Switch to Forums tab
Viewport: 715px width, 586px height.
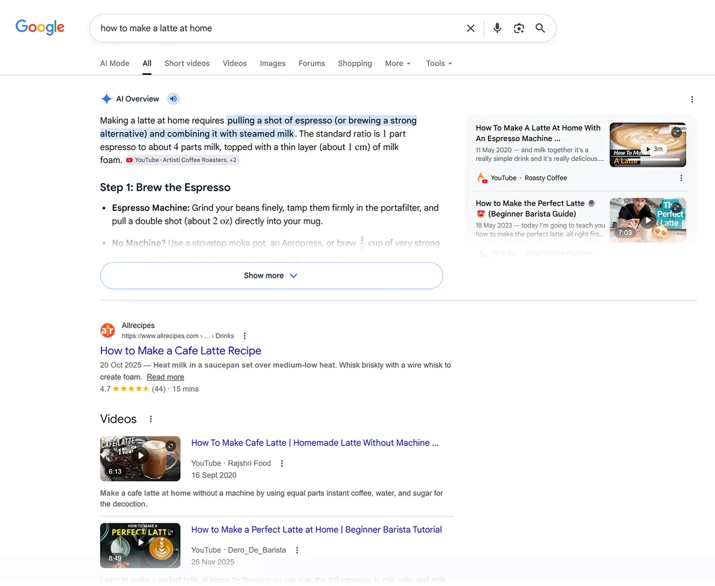click(x=312, y=63)
